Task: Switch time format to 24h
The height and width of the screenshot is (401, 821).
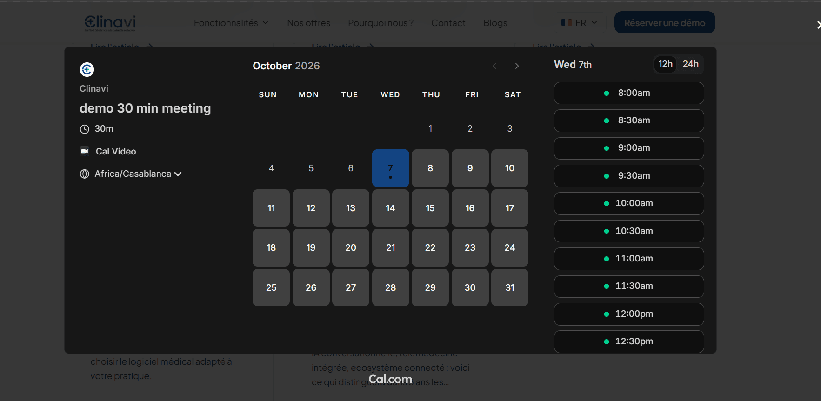Action: pos(690,64)
